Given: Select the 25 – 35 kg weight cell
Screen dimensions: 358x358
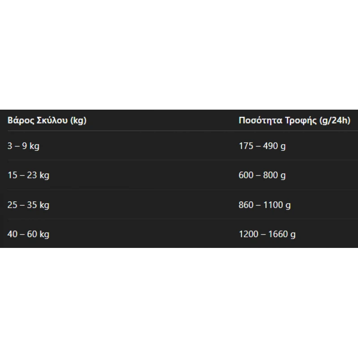Looking at the screenshot, I should (x=28, y=205).
